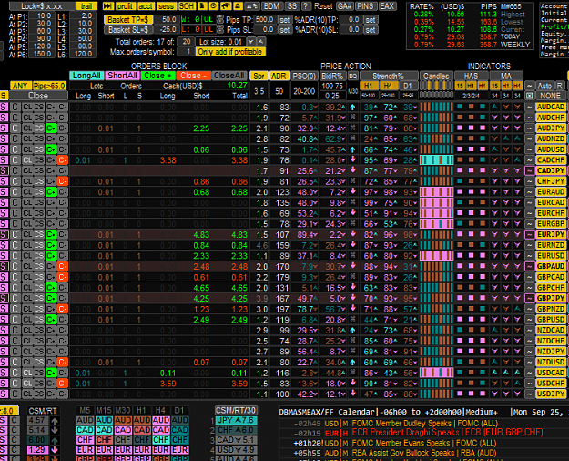Toggle 'Only add if profitable' option

[230, 52]
